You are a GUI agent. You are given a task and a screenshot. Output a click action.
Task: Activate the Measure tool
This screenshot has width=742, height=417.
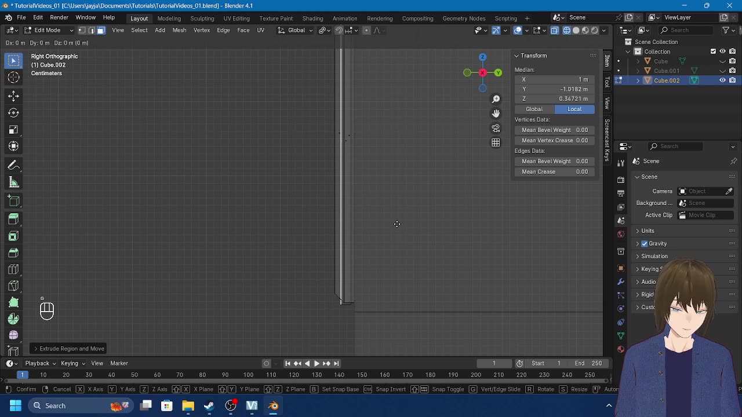click(x=13, y=183)
